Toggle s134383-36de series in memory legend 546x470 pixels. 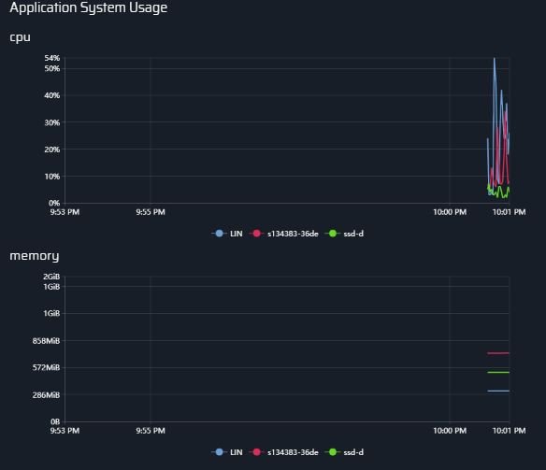click(x=284, y=452)
